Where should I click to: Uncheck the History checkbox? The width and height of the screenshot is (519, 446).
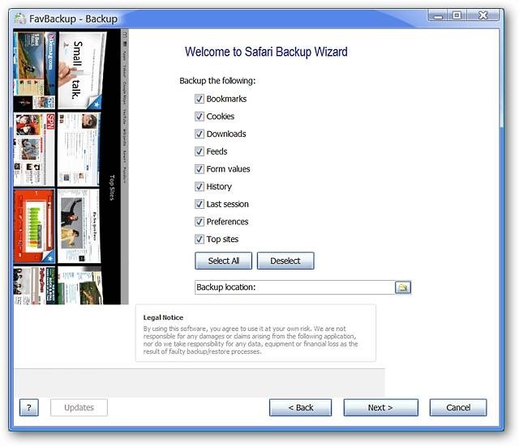coord(199,186)
